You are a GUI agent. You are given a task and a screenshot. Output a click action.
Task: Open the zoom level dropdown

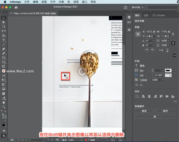[19, 140]
